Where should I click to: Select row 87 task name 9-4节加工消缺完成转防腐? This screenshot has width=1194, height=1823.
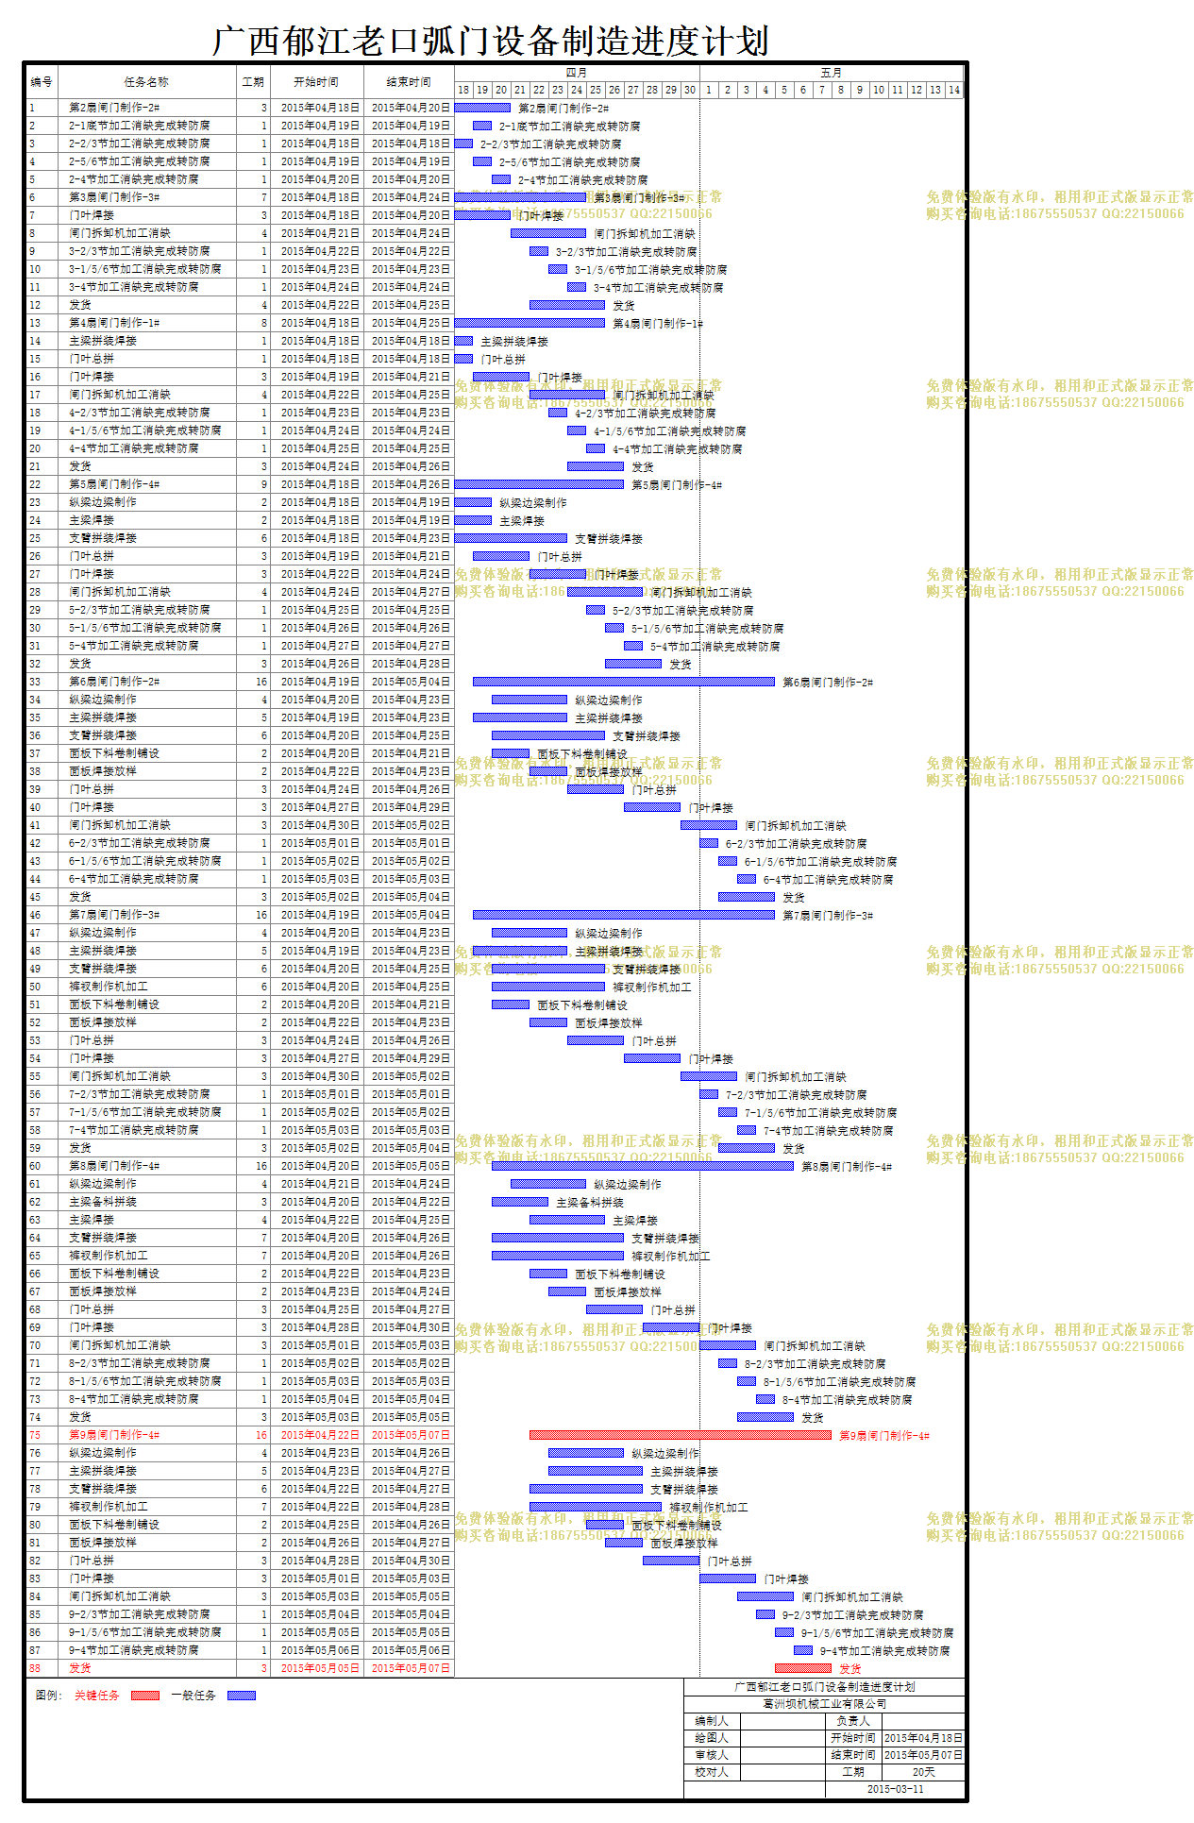(x=133, y=1650)
